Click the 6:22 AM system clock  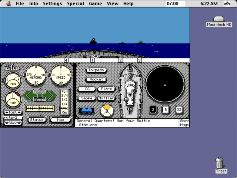coord(209,3)
